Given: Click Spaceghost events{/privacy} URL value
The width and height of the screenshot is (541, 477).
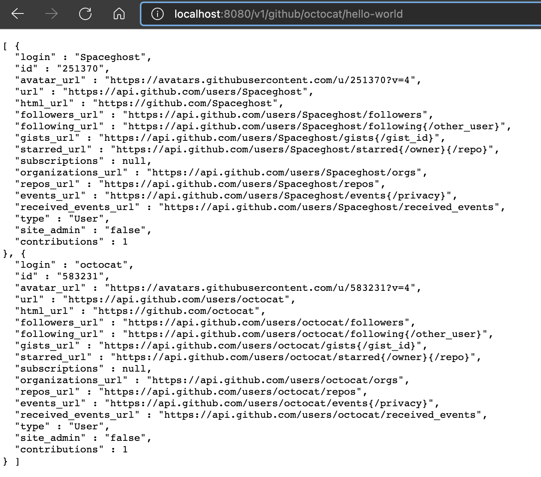Looking at the screenshot, I should pos(279,196).
